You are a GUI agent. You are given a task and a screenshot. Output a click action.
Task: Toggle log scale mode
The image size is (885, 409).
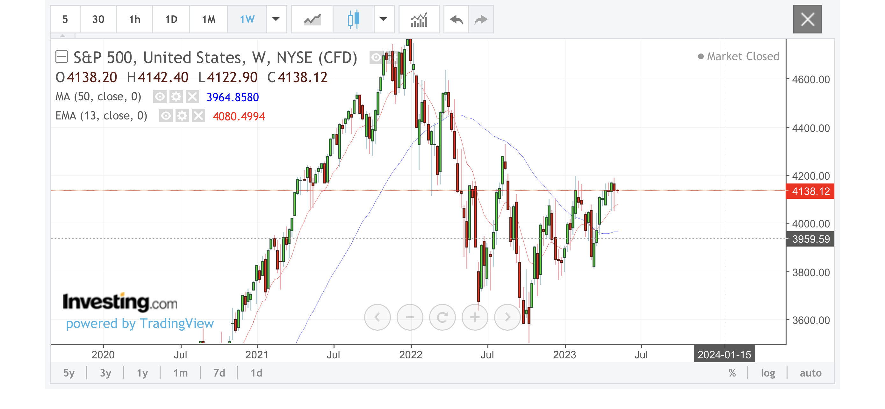[x=767, y=373]
